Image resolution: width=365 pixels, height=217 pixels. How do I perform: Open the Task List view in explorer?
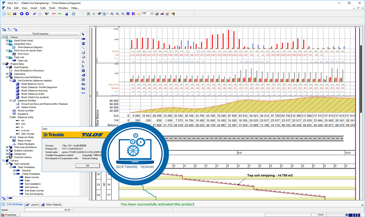point(23,60)
